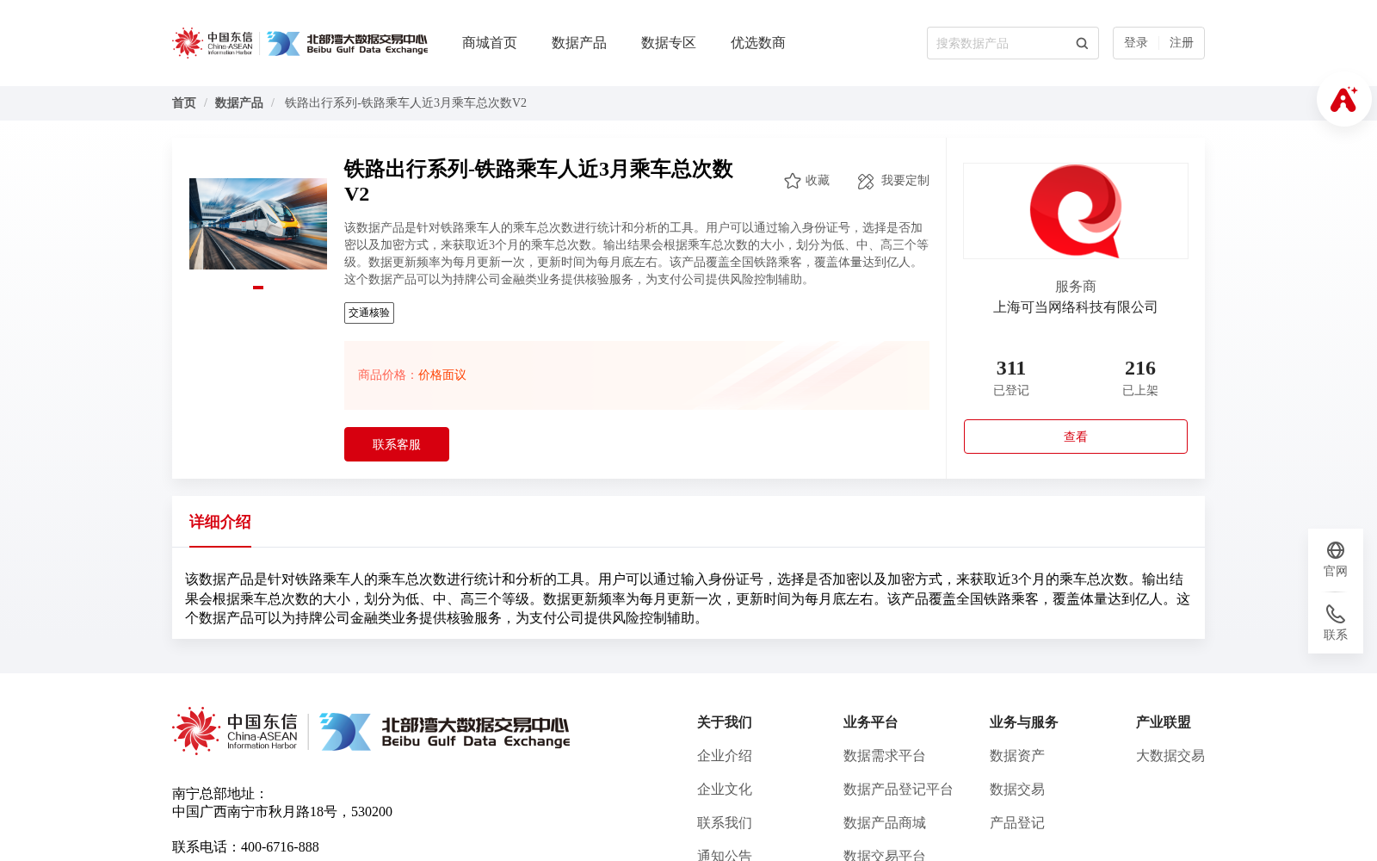Click the 我要定制 customize icon
The width and height of the screenshot is (1377, 861).
click(x=866, y=181)
